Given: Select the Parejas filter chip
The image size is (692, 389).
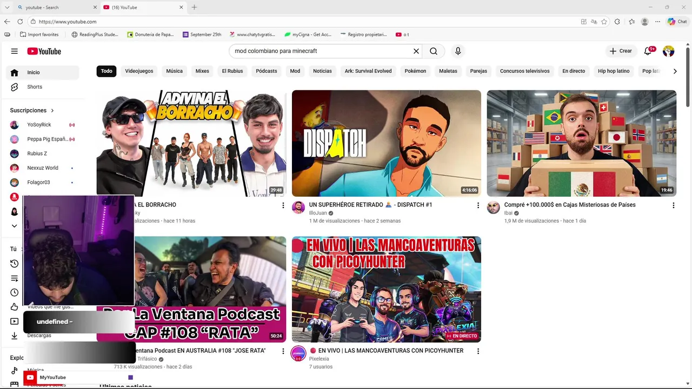Looking at the screenshot, I should coord(478,71).
